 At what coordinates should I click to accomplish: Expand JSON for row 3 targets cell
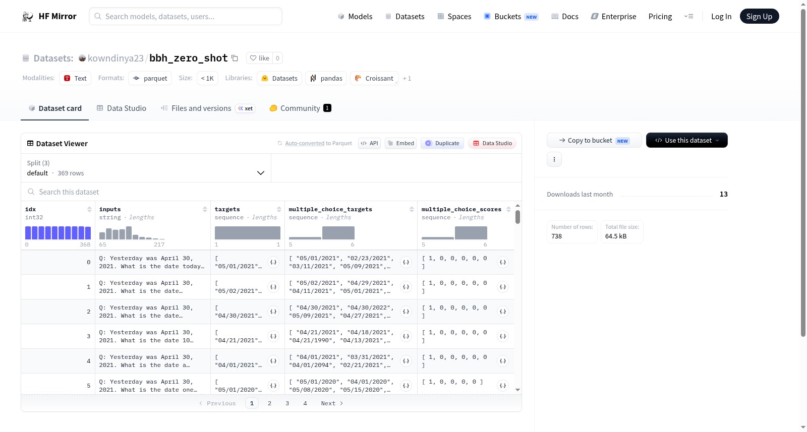[x=273, y=336]
